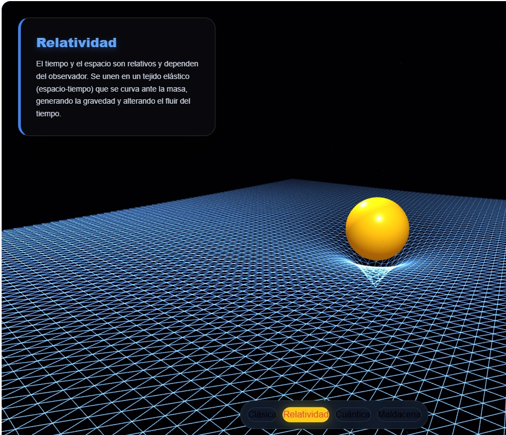Switch to the Maldacena tab
The width and height of the screenshot is (506, 435).
[x=399, y=415]
